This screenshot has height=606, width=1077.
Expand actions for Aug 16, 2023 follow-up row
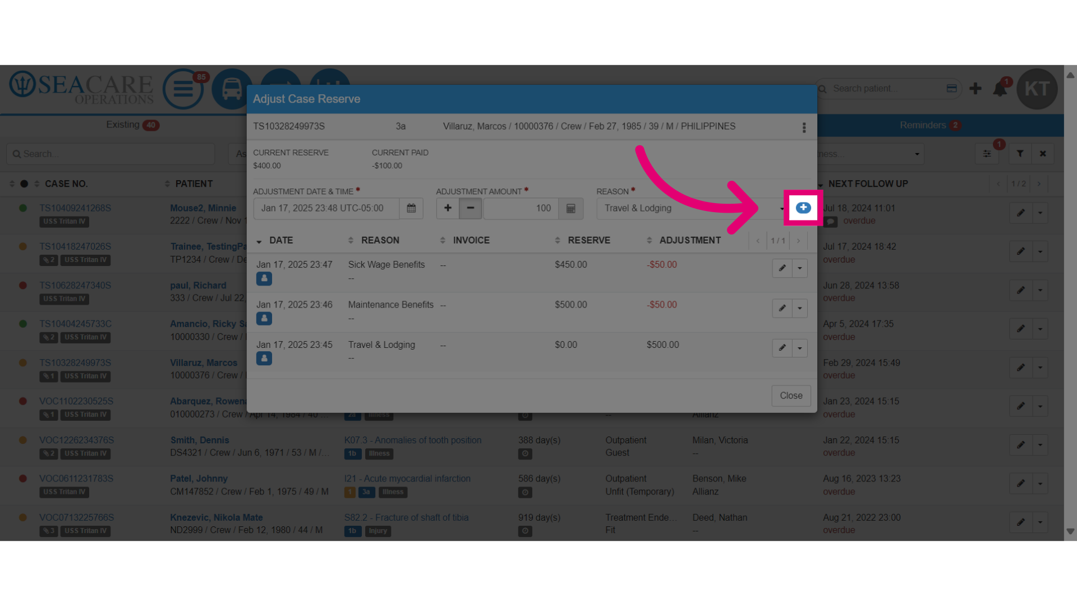point(1041,484)
